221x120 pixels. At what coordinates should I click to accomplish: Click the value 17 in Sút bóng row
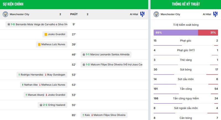tap(217, 70)
